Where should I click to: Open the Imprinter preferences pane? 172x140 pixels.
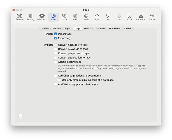pos(141,17)
